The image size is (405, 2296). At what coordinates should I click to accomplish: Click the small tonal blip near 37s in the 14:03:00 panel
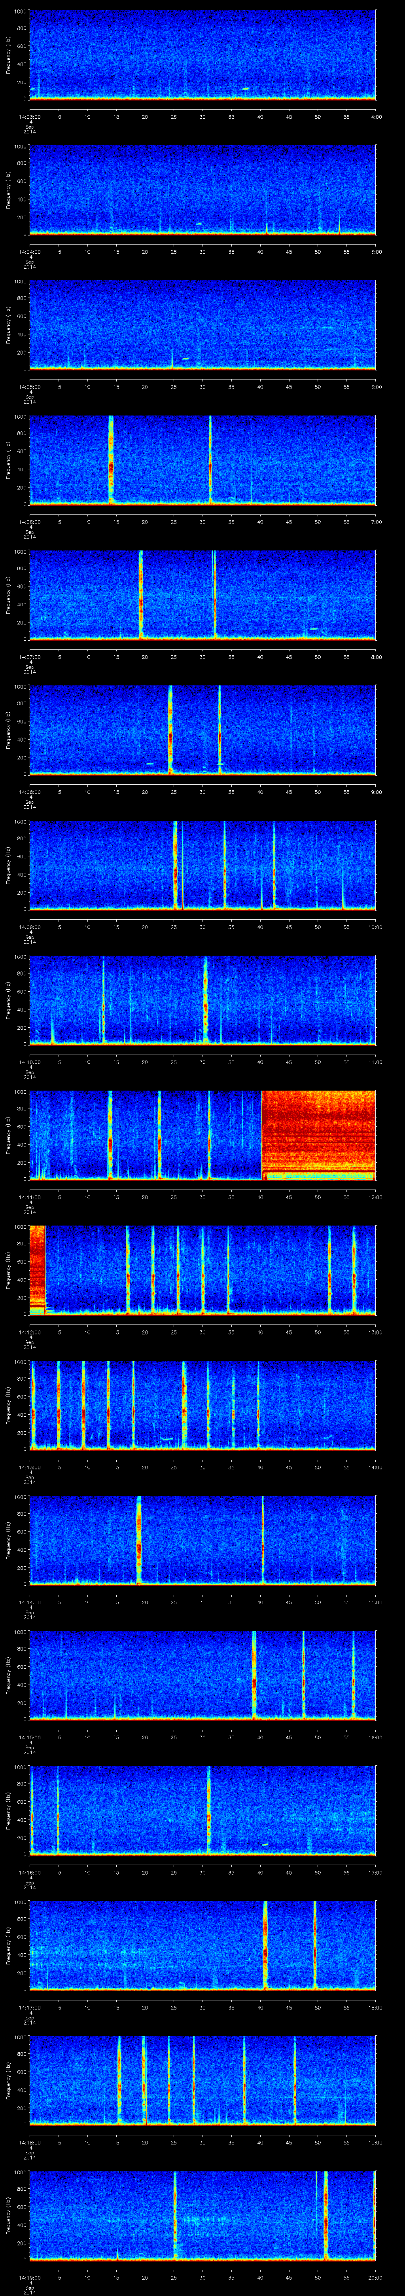(x=246, y=88)
